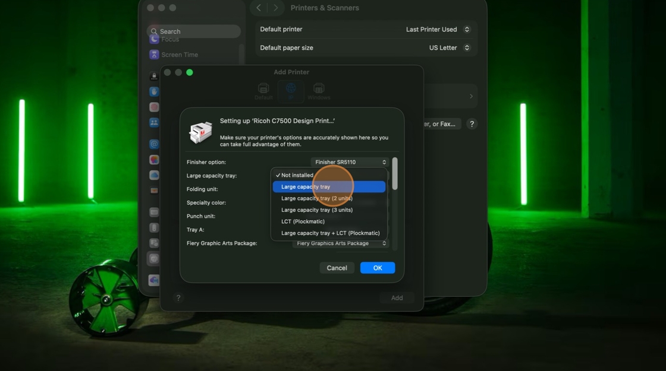Click the "Add Printer" window title
Viewport: 666px width, 371px height.
click(291, 72)
